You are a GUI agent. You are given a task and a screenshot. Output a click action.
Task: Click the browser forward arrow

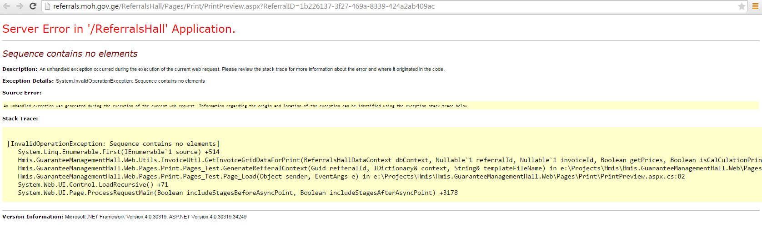(20, 6)
